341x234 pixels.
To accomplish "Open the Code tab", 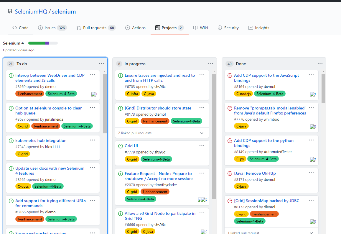I will [20, 28].
